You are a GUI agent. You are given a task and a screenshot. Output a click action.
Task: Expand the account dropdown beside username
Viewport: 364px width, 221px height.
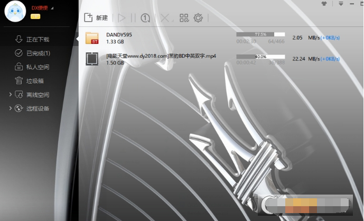pos(52,8)
